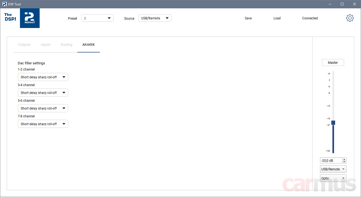Switch to the Routing tab
This screenshot has height=197, width=361.
point(66,45)
